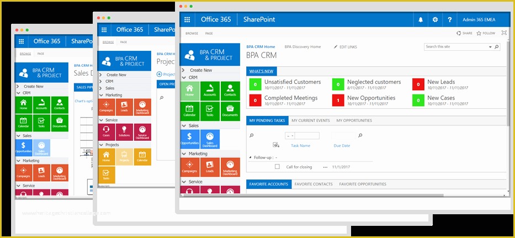This screenshot has width=515, height=238.
Task: Click red New Leads count badge
Action: click(x=418, y=84)
